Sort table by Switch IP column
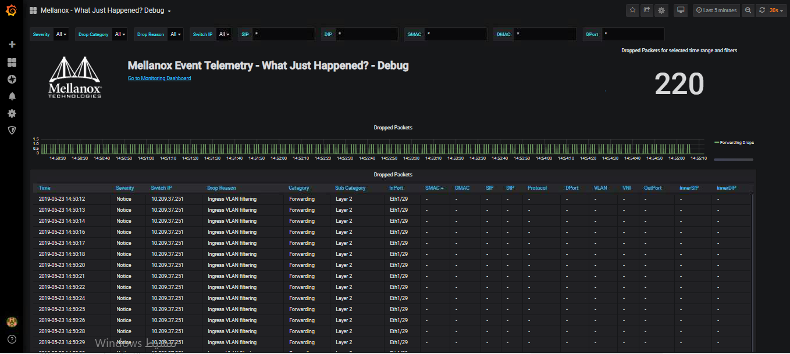Image resolution: width=790 pixels, height=354 pixels. click(x=161, y=188)
